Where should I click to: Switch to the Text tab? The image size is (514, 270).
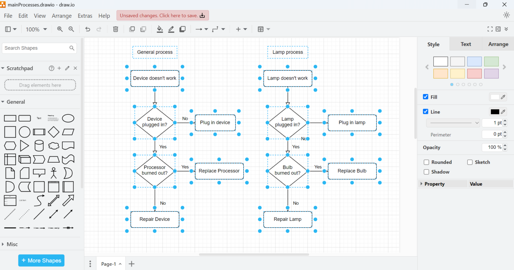(x=465, y=44)
